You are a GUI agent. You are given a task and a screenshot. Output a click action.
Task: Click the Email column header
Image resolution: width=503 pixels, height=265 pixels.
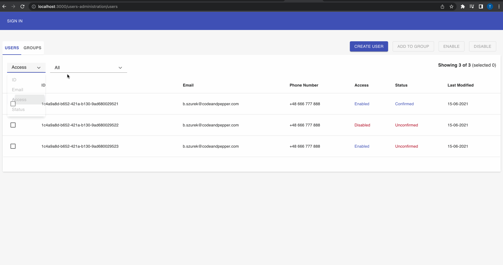point(188,85)
